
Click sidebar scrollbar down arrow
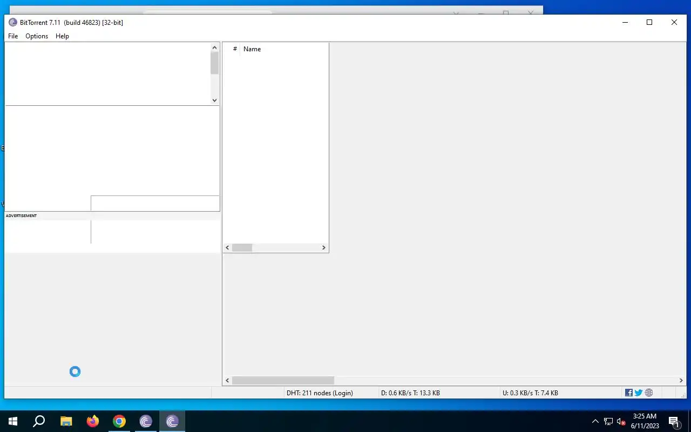[214, 100]
